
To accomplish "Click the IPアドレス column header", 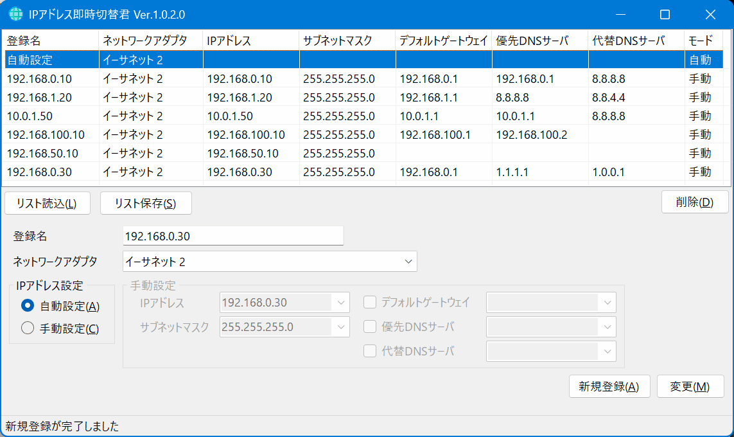I will coord(225,40).
